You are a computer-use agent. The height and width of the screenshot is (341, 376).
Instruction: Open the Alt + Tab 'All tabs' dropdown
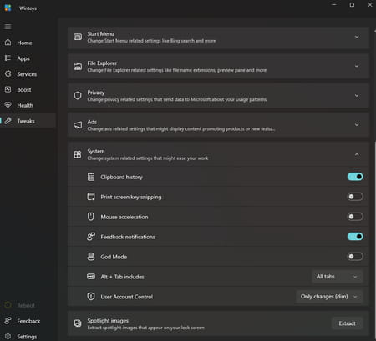pos(338,277)
